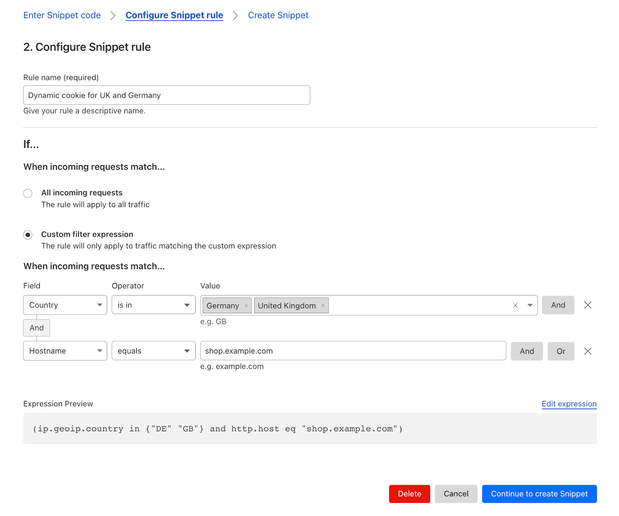Click Continue to create Snippet

click(539, 494)
